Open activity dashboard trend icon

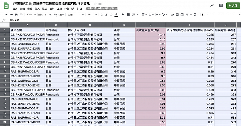point(212,6)
